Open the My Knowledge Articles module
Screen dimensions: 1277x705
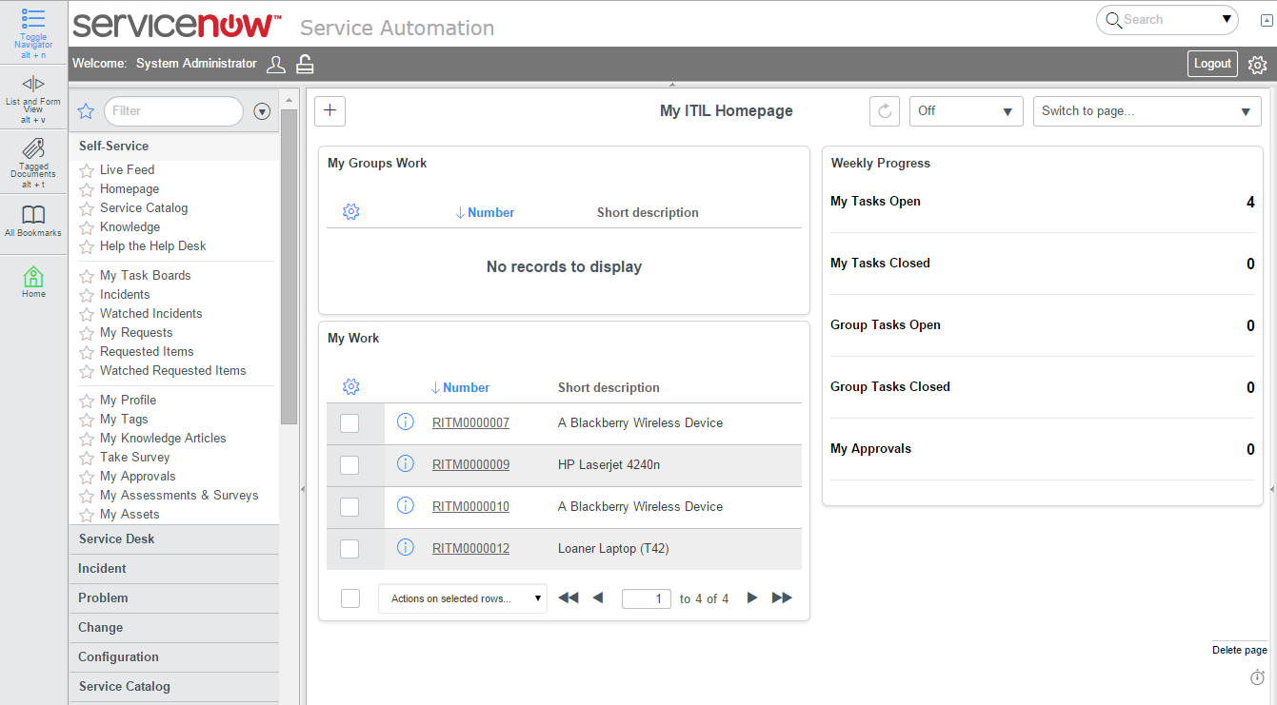(x=163, y=439)
